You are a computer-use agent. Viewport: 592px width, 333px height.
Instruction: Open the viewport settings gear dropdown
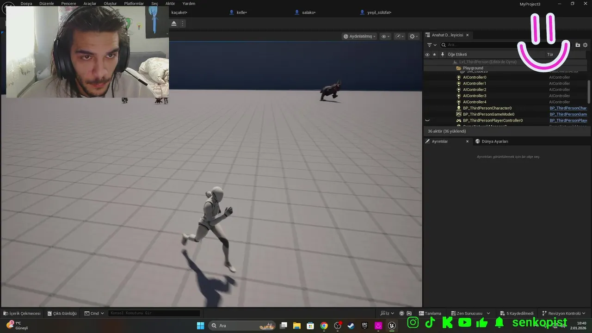coord(414,36)
